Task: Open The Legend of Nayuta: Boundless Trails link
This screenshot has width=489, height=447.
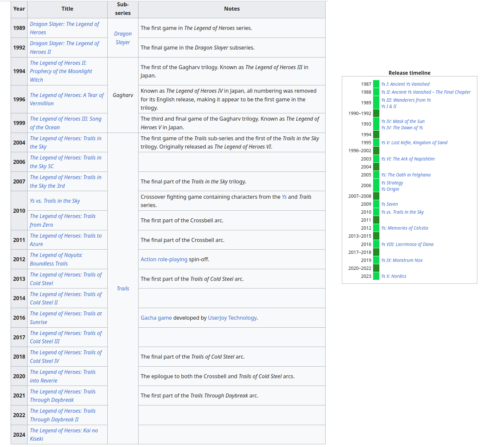Action: 56,259
